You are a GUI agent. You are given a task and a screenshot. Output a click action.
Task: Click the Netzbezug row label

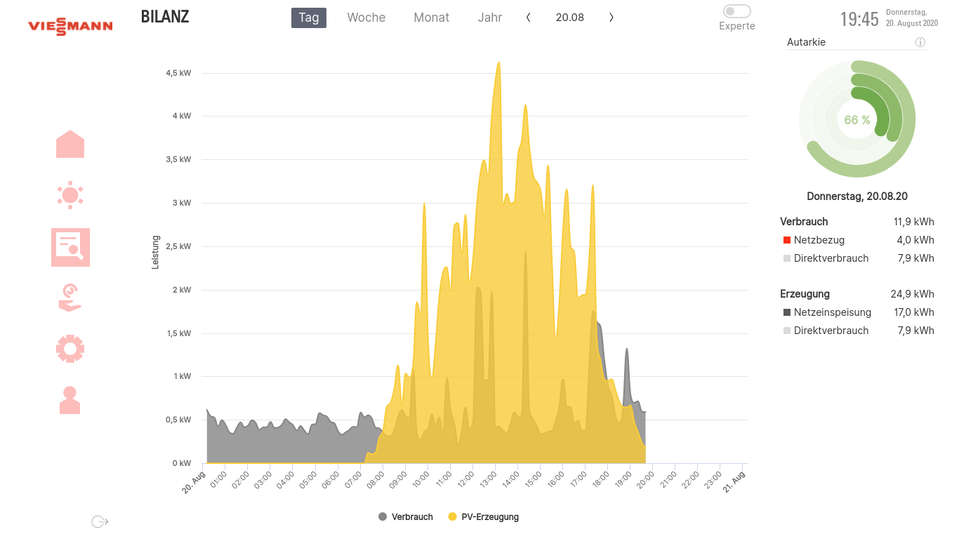coord(819,240)
